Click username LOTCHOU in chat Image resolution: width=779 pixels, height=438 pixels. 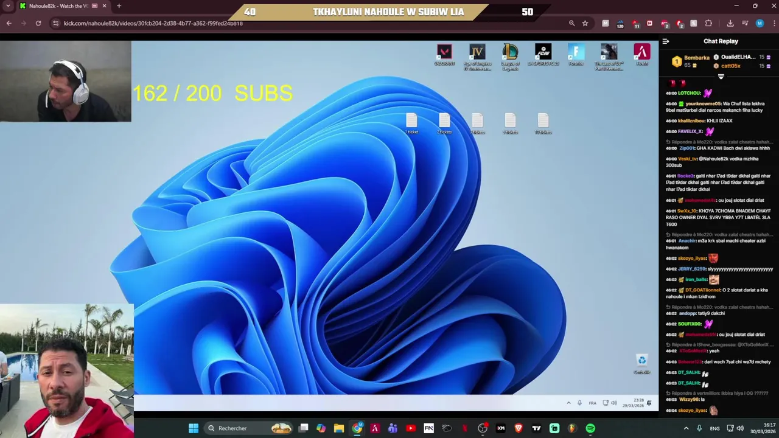[x=690, y=94]
